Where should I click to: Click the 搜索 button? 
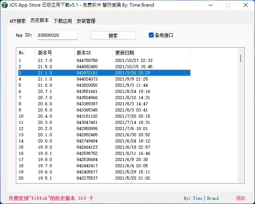[113, 35]
